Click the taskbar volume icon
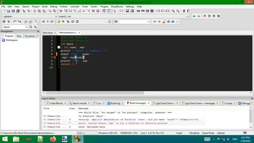Image resolution: width=254 pixels, height=143 pixels. (228, 139)
